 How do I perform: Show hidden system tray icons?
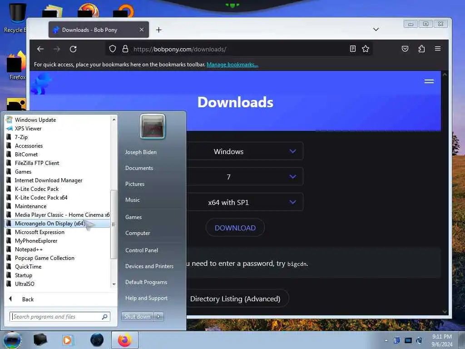386,340
